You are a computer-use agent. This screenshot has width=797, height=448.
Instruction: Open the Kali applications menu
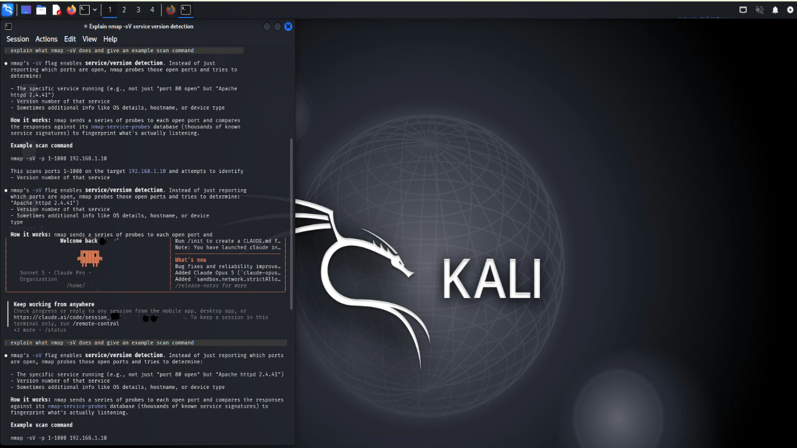point(7,9)
